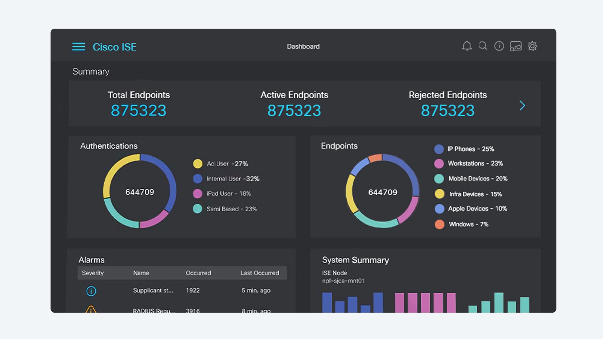Click the 'Workstations - 23%' legend label
603x339 pixels.
point(476,163)
